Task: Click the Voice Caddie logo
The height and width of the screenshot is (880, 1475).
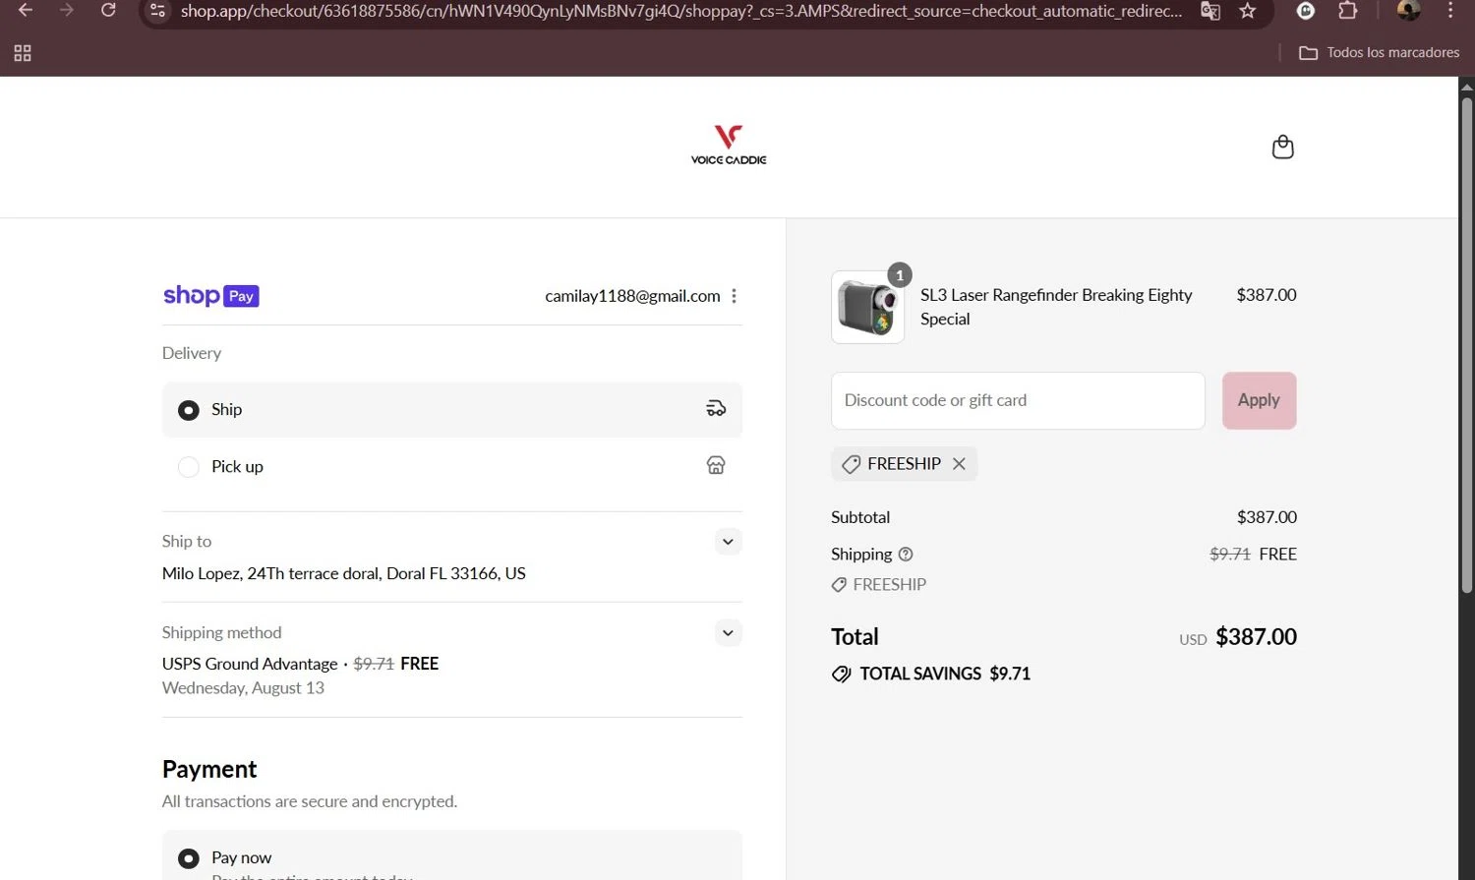Action: 729,146
